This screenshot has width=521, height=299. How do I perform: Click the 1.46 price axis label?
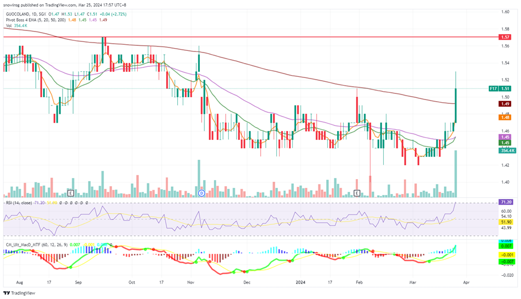pos(505,131)
